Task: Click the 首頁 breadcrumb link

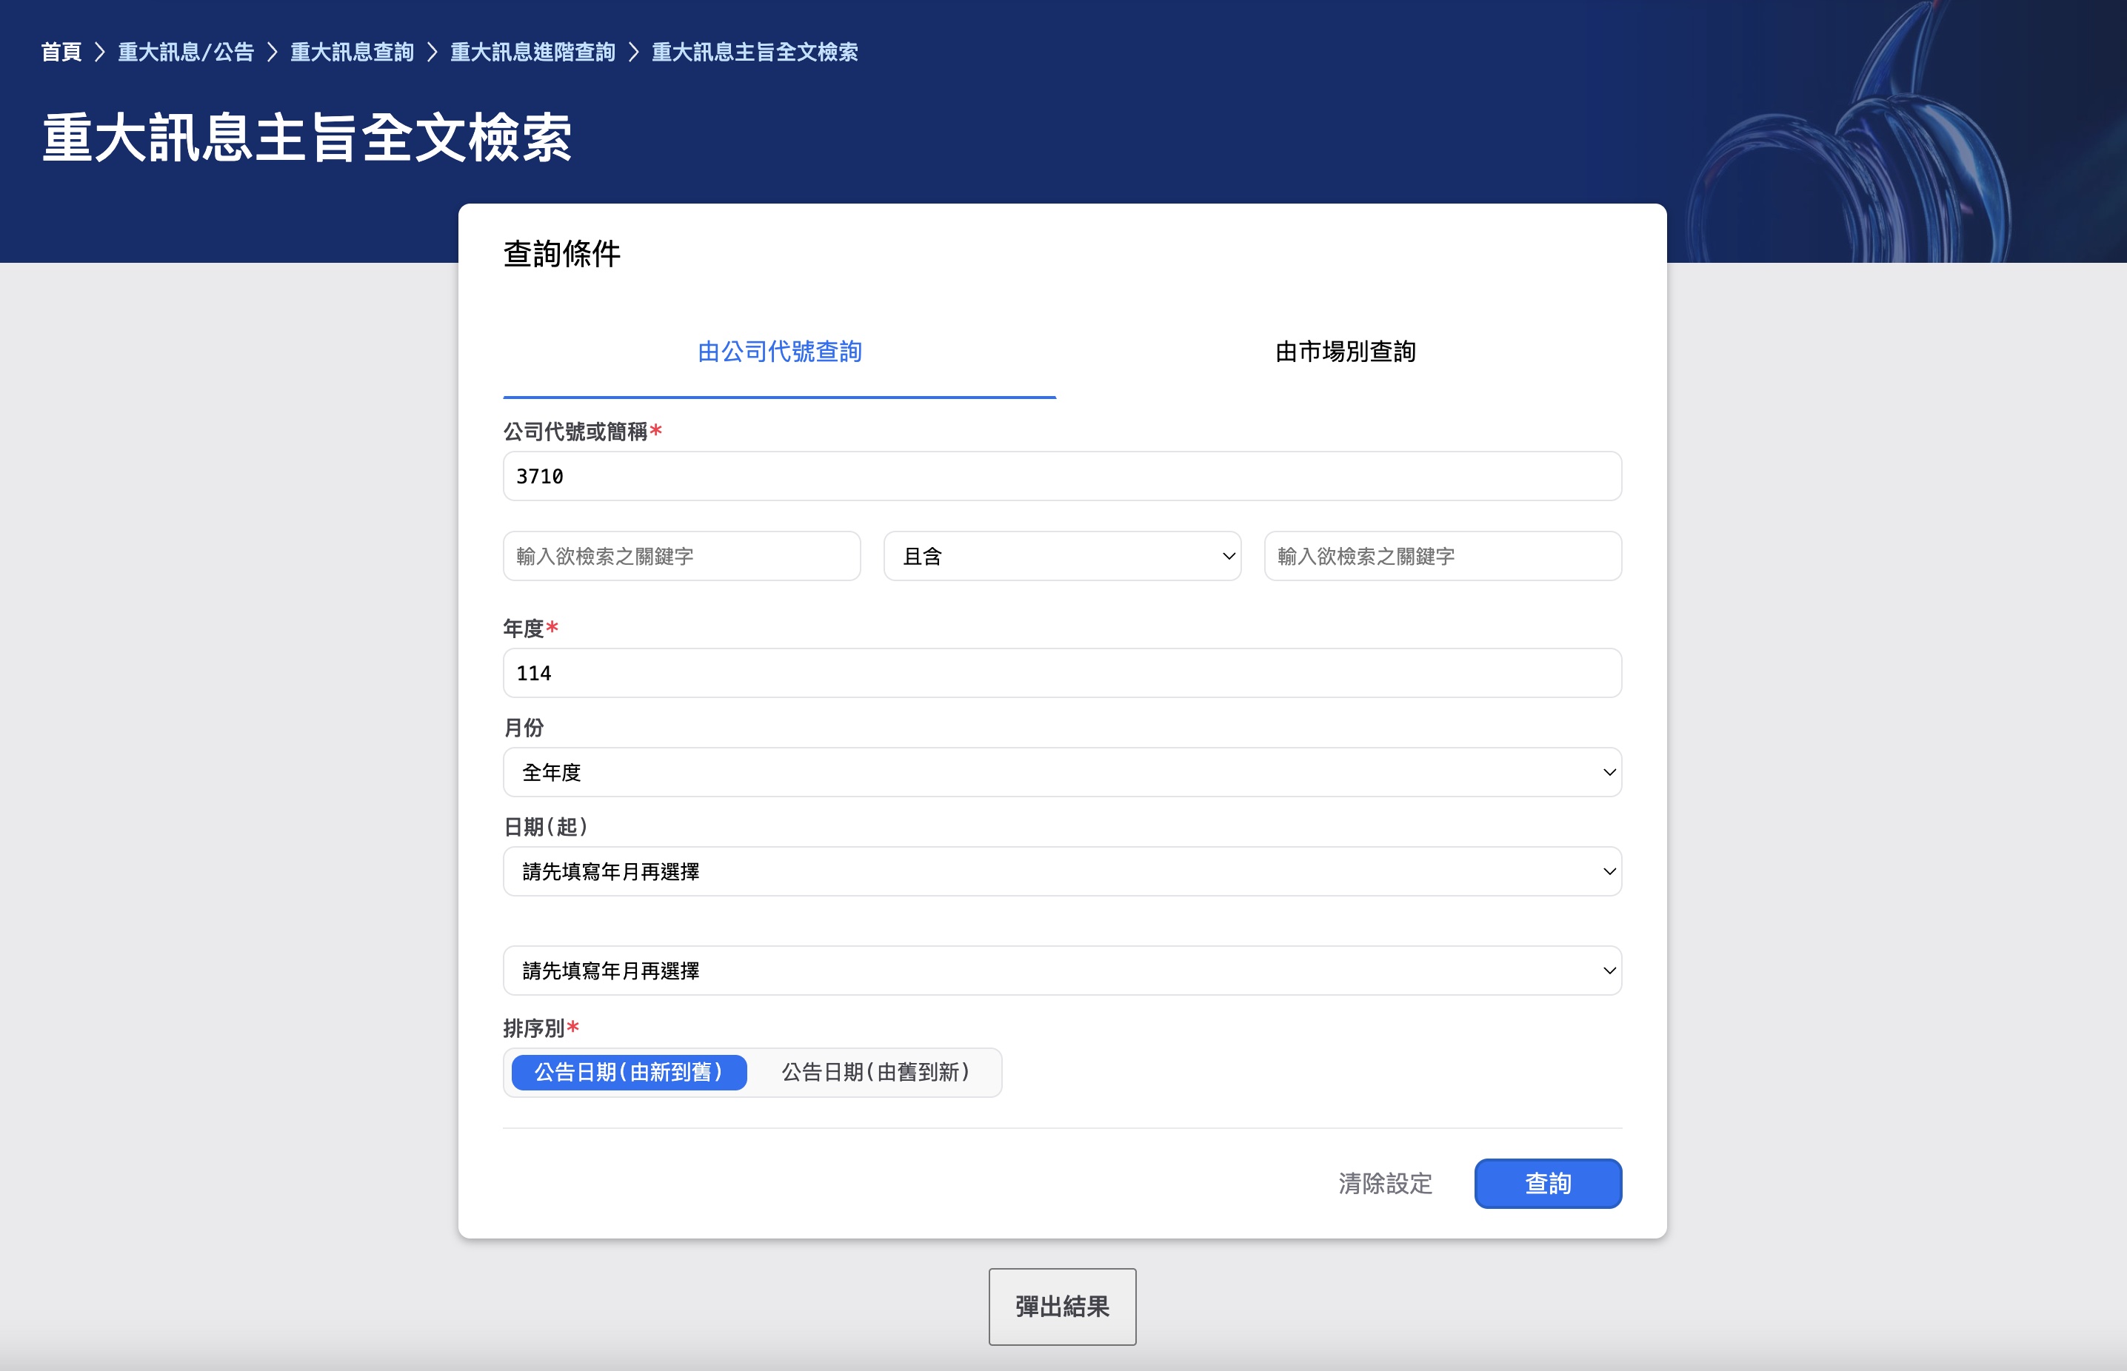Action: (61, 53)
